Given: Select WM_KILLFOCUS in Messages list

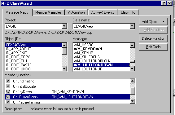Looking at the screenshot, I should pos(102,57).
